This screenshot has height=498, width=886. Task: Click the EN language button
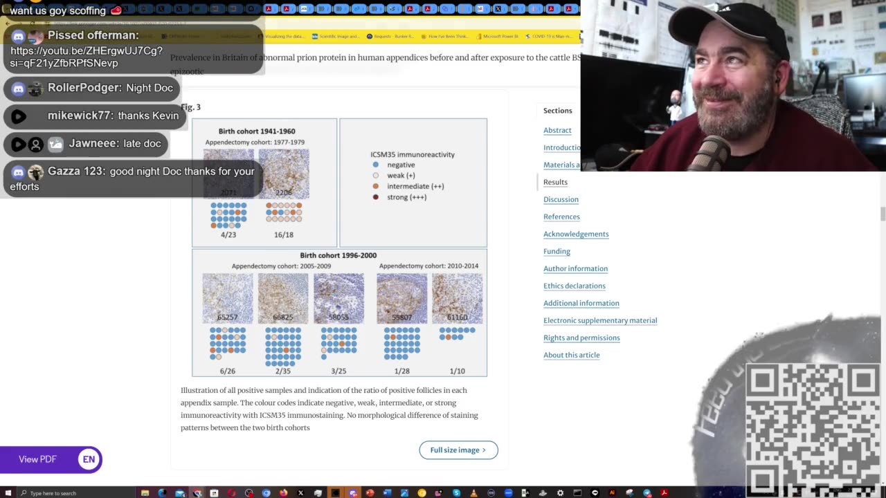[x=89, y=459]
